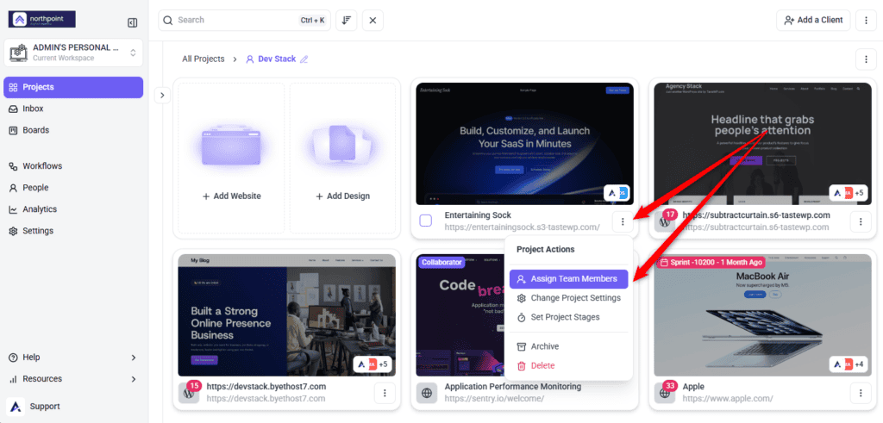Open the Entertaining Sock three-dot menu
Image resolution: width=883 pixels, height=423 pixels.
click(x=623, y=221)
